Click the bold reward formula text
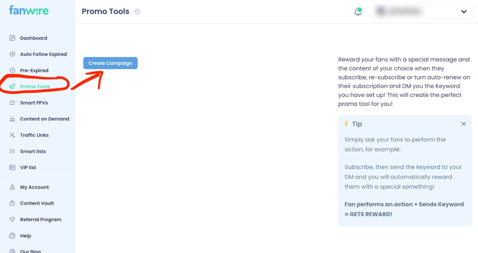This screenshot has width=478, height=253. pos(404,209)
